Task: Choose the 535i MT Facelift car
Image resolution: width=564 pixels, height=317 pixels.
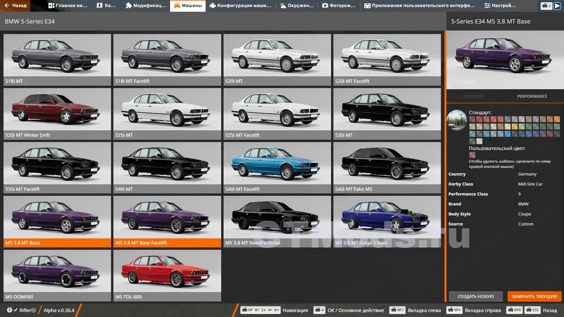Action: click(x=57, y=168)
